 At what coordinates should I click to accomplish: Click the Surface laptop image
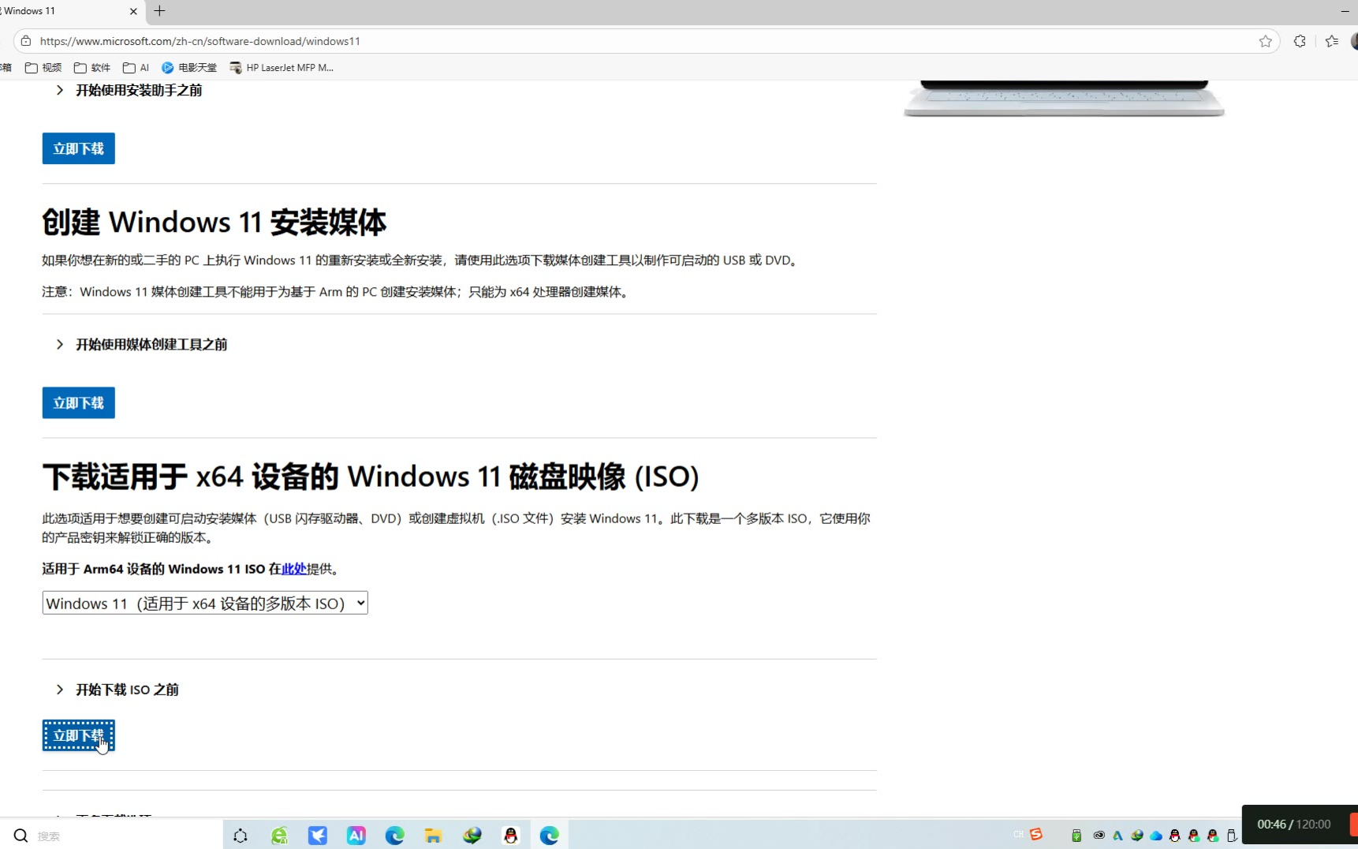(x=1064, y=98)
